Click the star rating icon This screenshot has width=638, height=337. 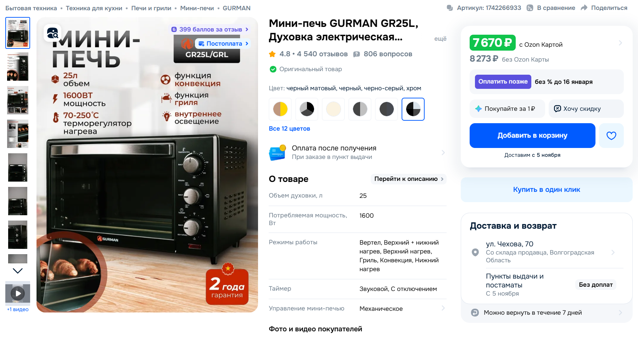(x=272, y=54)
